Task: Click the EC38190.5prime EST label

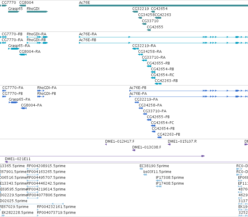Action: [x=154, y=166]
